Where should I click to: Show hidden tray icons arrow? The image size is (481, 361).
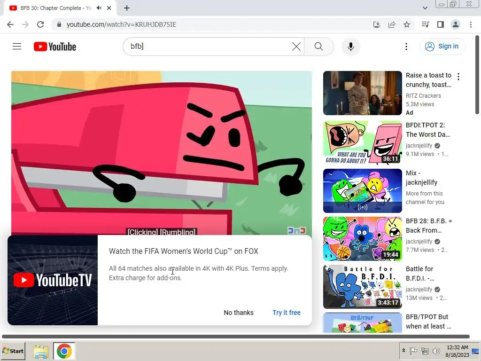(x=403, y=351)
